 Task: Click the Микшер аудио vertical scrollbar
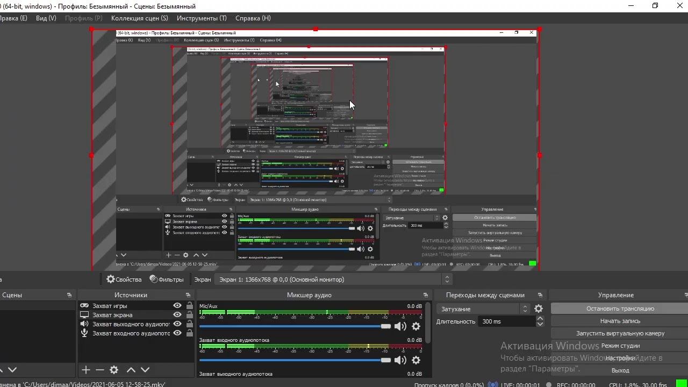[x=428, y=322]
